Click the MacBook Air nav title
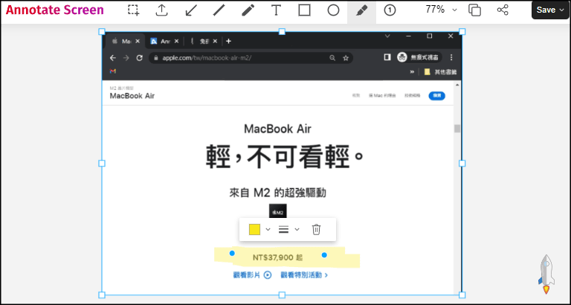571x305 pixels. point(132,96)
